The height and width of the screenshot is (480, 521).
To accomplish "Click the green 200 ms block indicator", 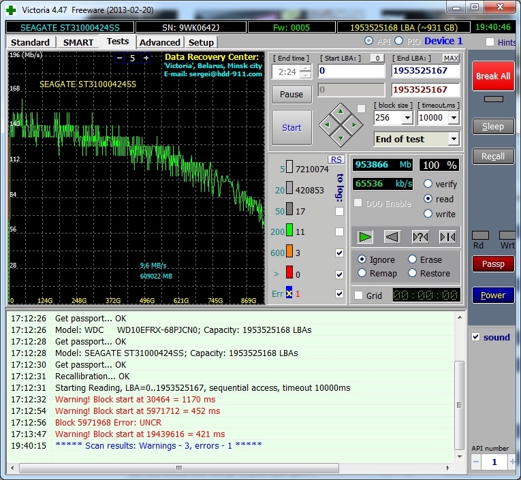I will click(x=289, y=230).
